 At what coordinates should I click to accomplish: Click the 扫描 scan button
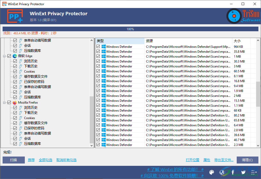14,160
